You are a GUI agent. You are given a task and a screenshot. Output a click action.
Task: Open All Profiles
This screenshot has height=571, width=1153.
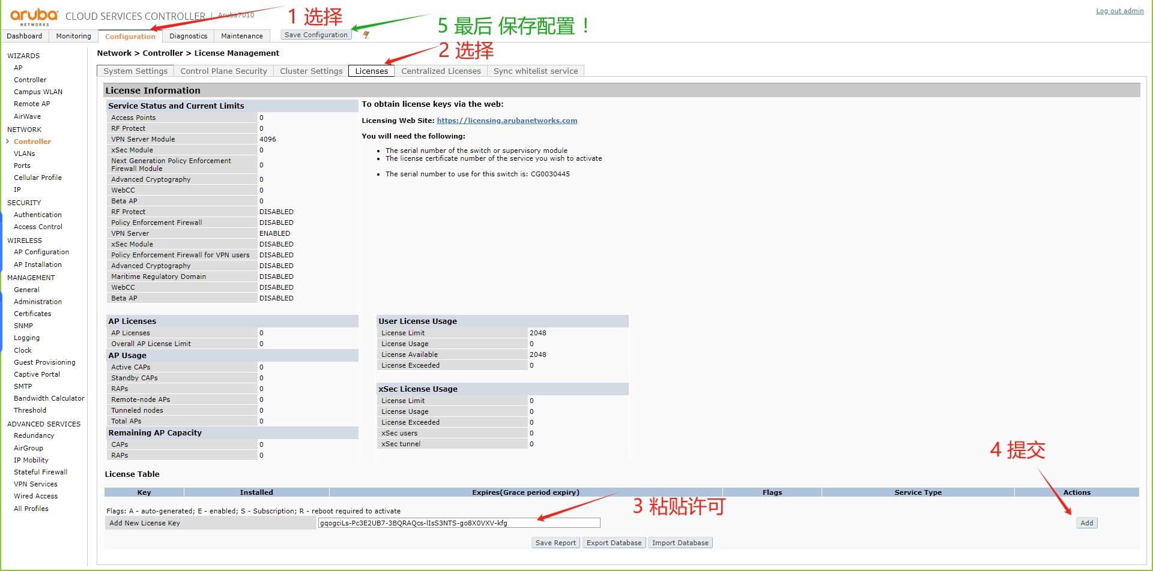point(31,509)
